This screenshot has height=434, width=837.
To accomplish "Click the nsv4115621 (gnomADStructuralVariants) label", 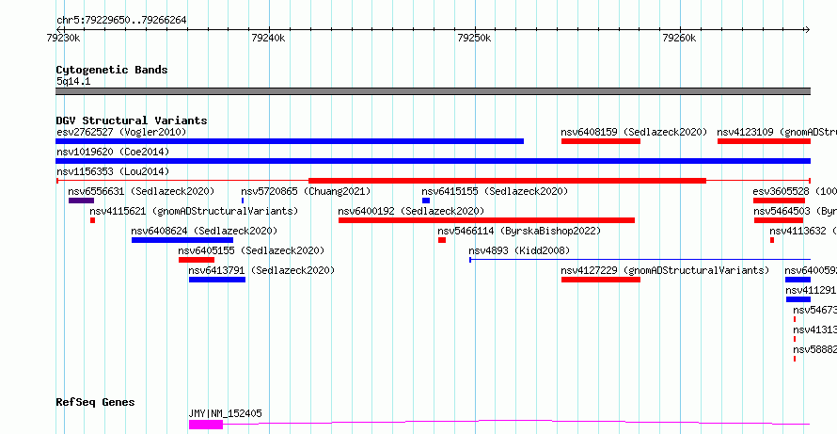I will pos(194,211).
